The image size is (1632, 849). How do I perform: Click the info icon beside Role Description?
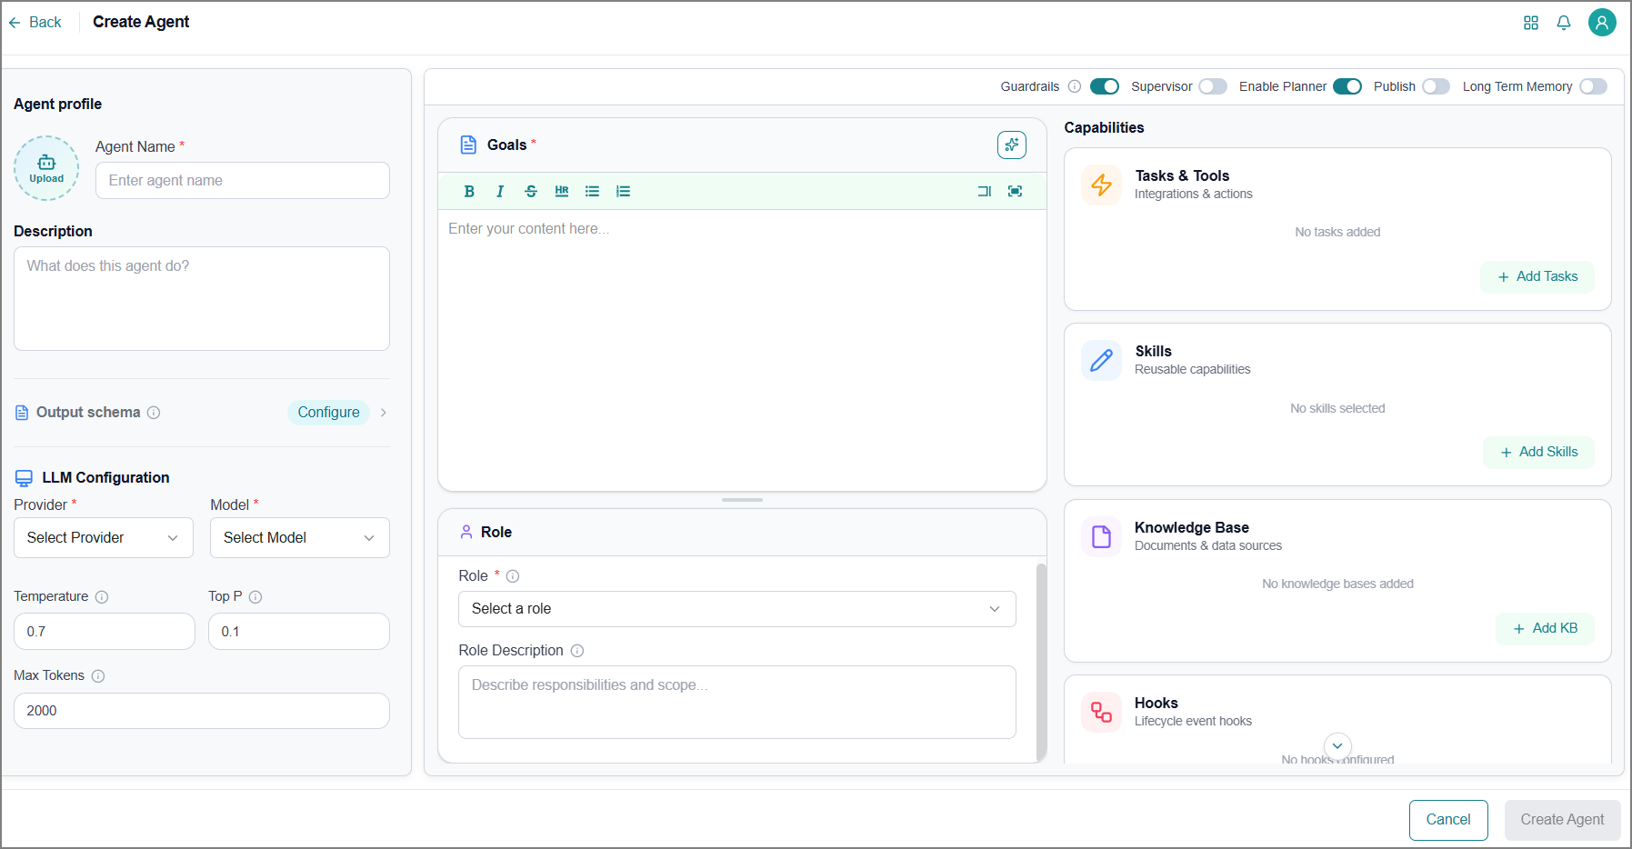(577, 651)
